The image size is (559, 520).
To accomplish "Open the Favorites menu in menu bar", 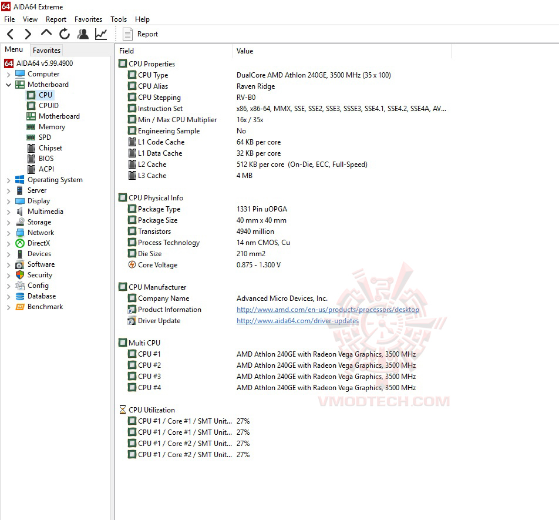I will (88, 19).
